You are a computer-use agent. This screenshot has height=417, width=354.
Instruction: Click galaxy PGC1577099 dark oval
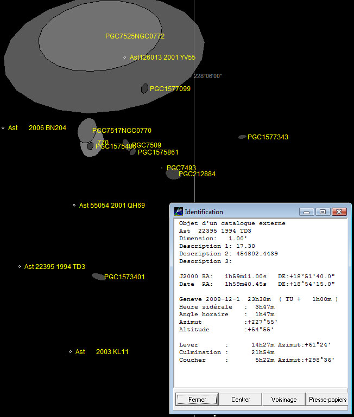pyautogui.click(x=144, y=88)
